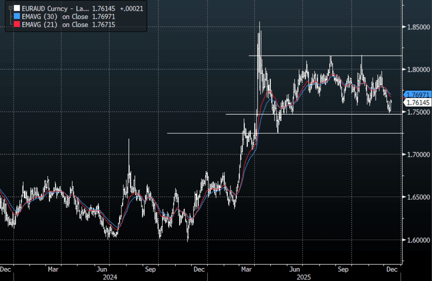432x281 pixels.
Task: Click the 2025 year label on time axis
Action: click(303, 277)
